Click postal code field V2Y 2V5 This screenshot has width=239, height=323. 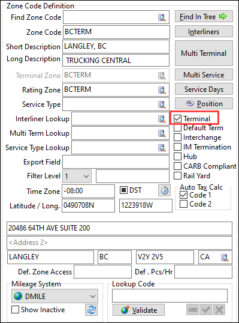click(165, 257)
